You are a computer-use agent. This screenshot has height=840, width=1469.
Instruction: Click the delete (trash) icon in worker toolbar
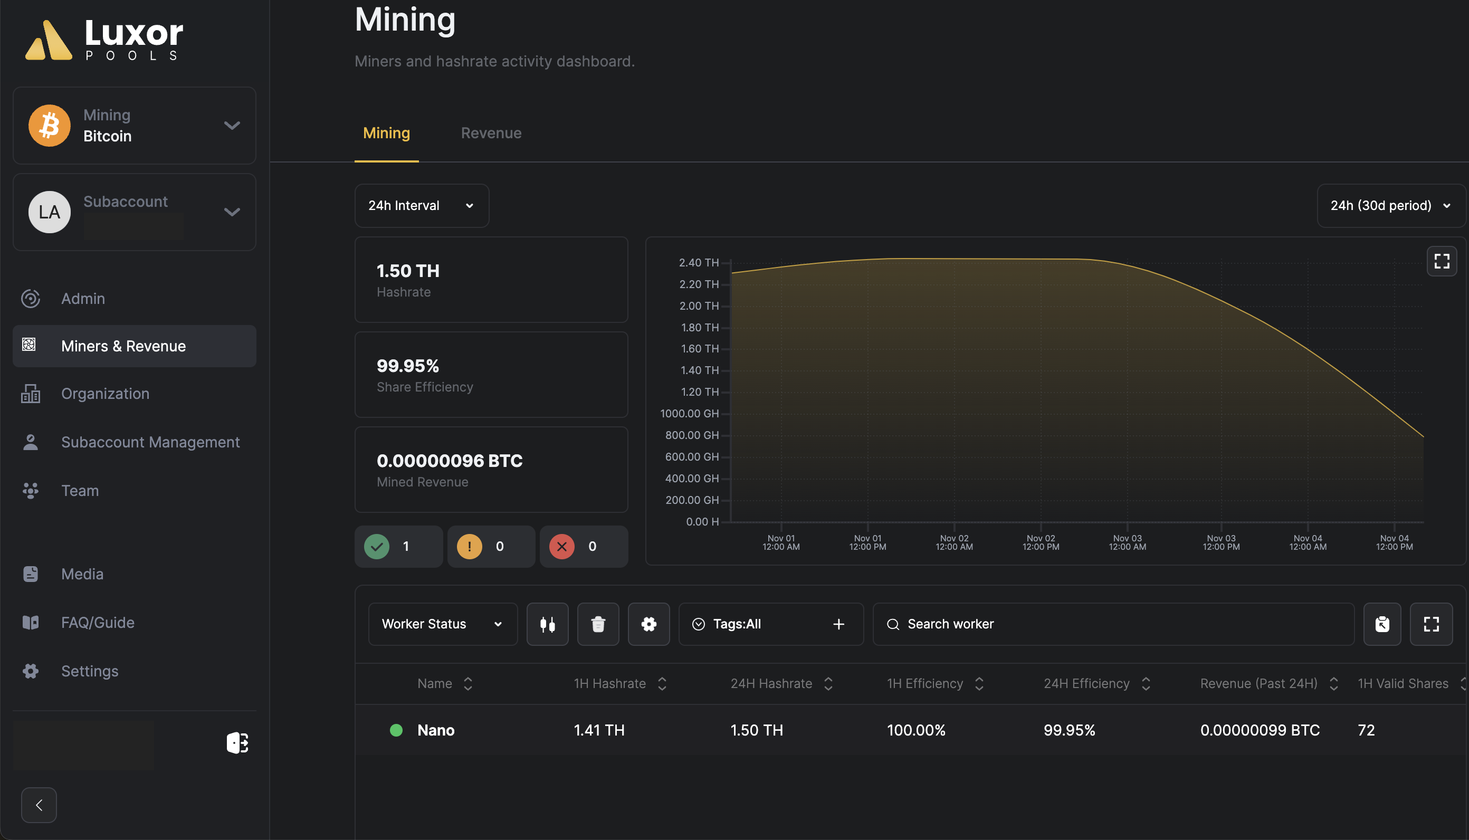point(597,624)
